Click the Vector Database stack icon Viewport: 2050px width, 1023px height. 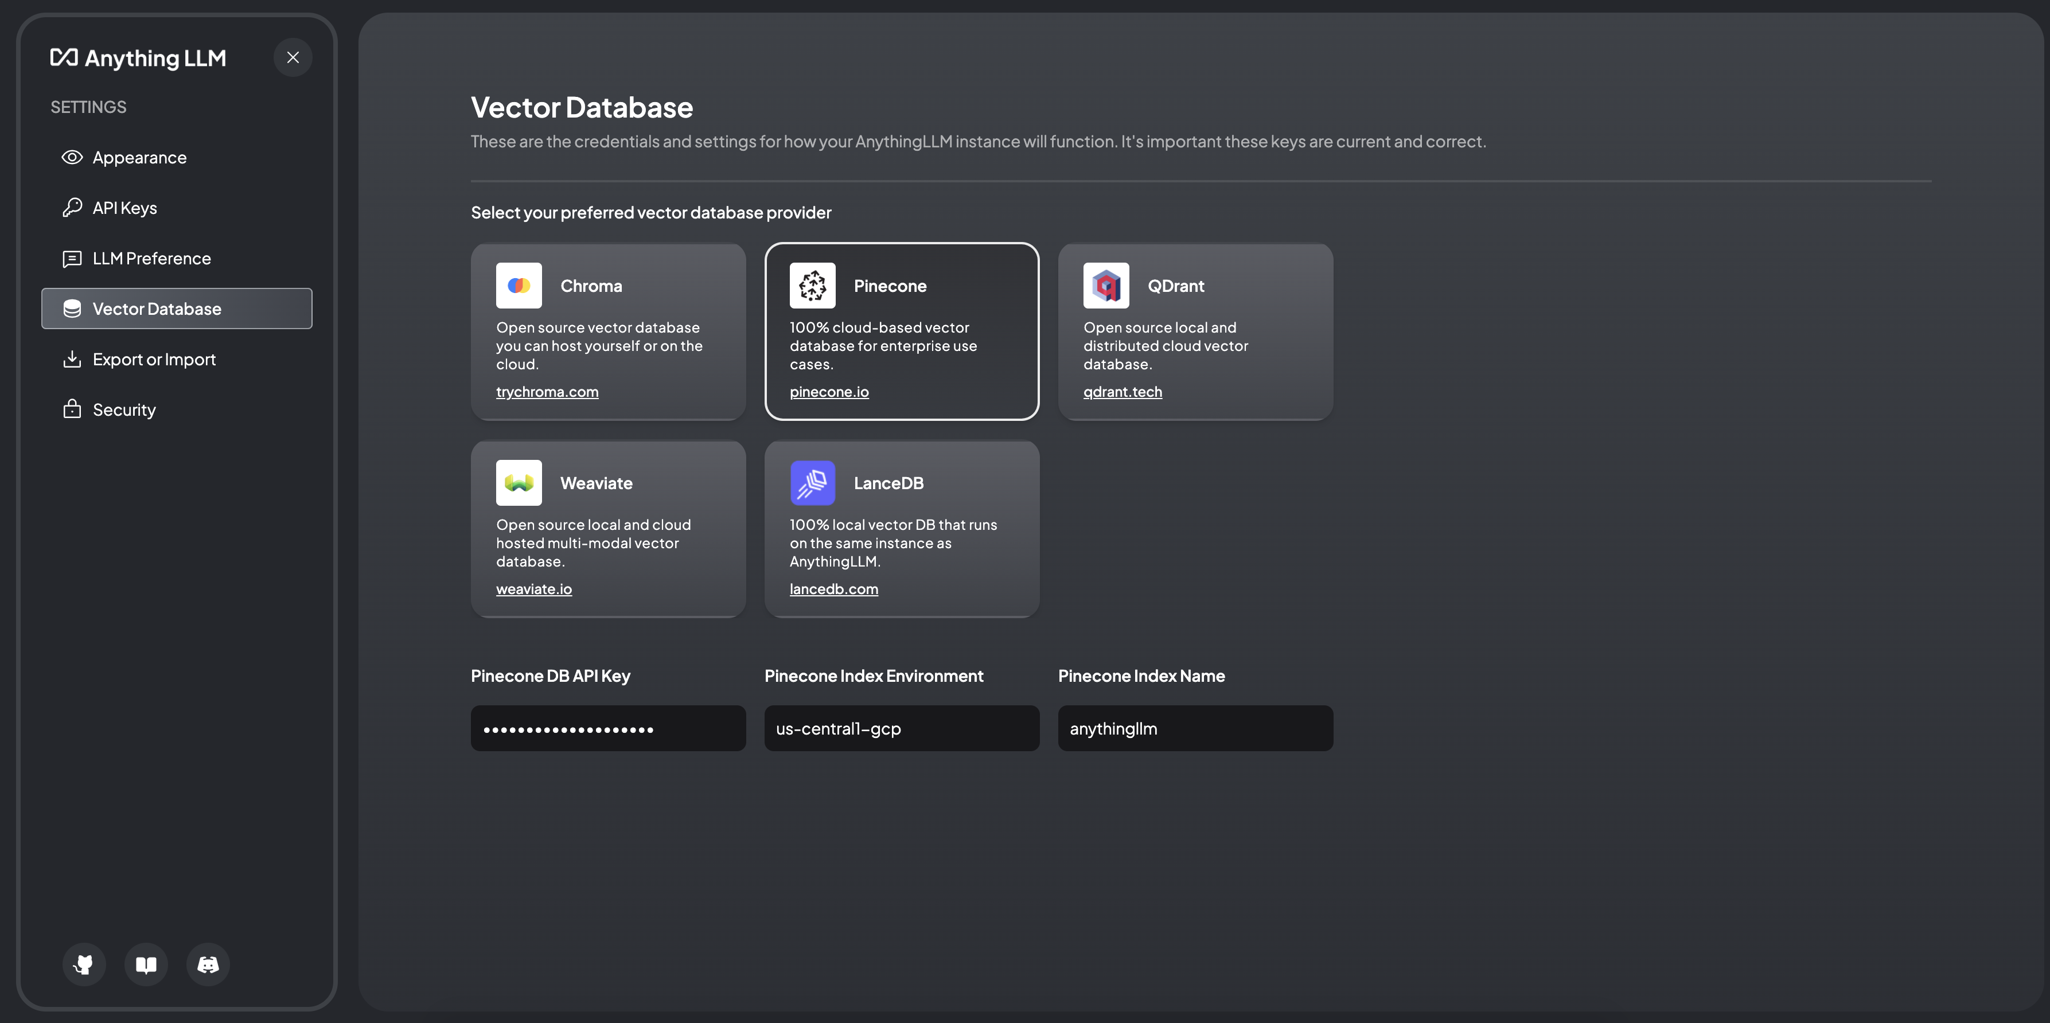click(72, 309)
